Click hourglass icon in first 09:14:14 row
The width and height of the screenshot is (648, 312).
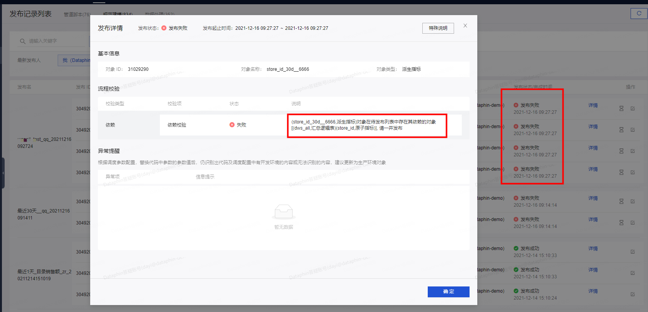pyautogui.click(x=621, y=202)
